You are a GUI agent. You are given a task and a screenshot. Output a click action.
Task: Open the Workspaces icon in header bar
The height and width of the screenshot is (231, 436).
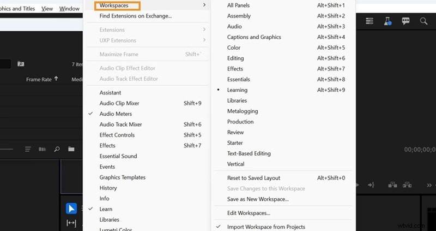(370, 21)
